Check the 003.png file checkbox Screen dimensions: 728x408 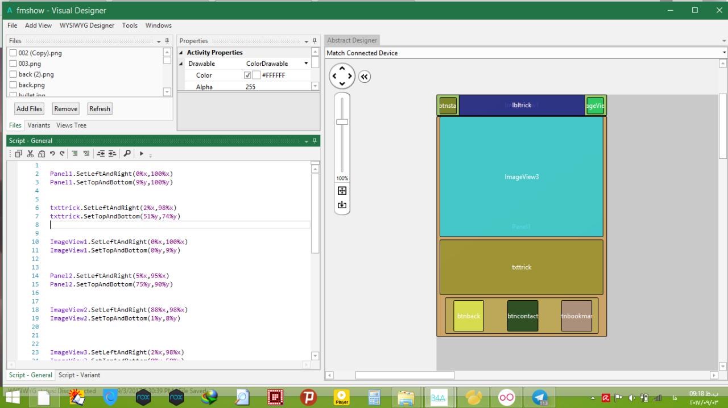point(13,64)
